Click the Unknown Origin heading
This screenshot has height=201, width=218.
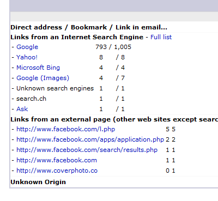[x=38, y=182]
